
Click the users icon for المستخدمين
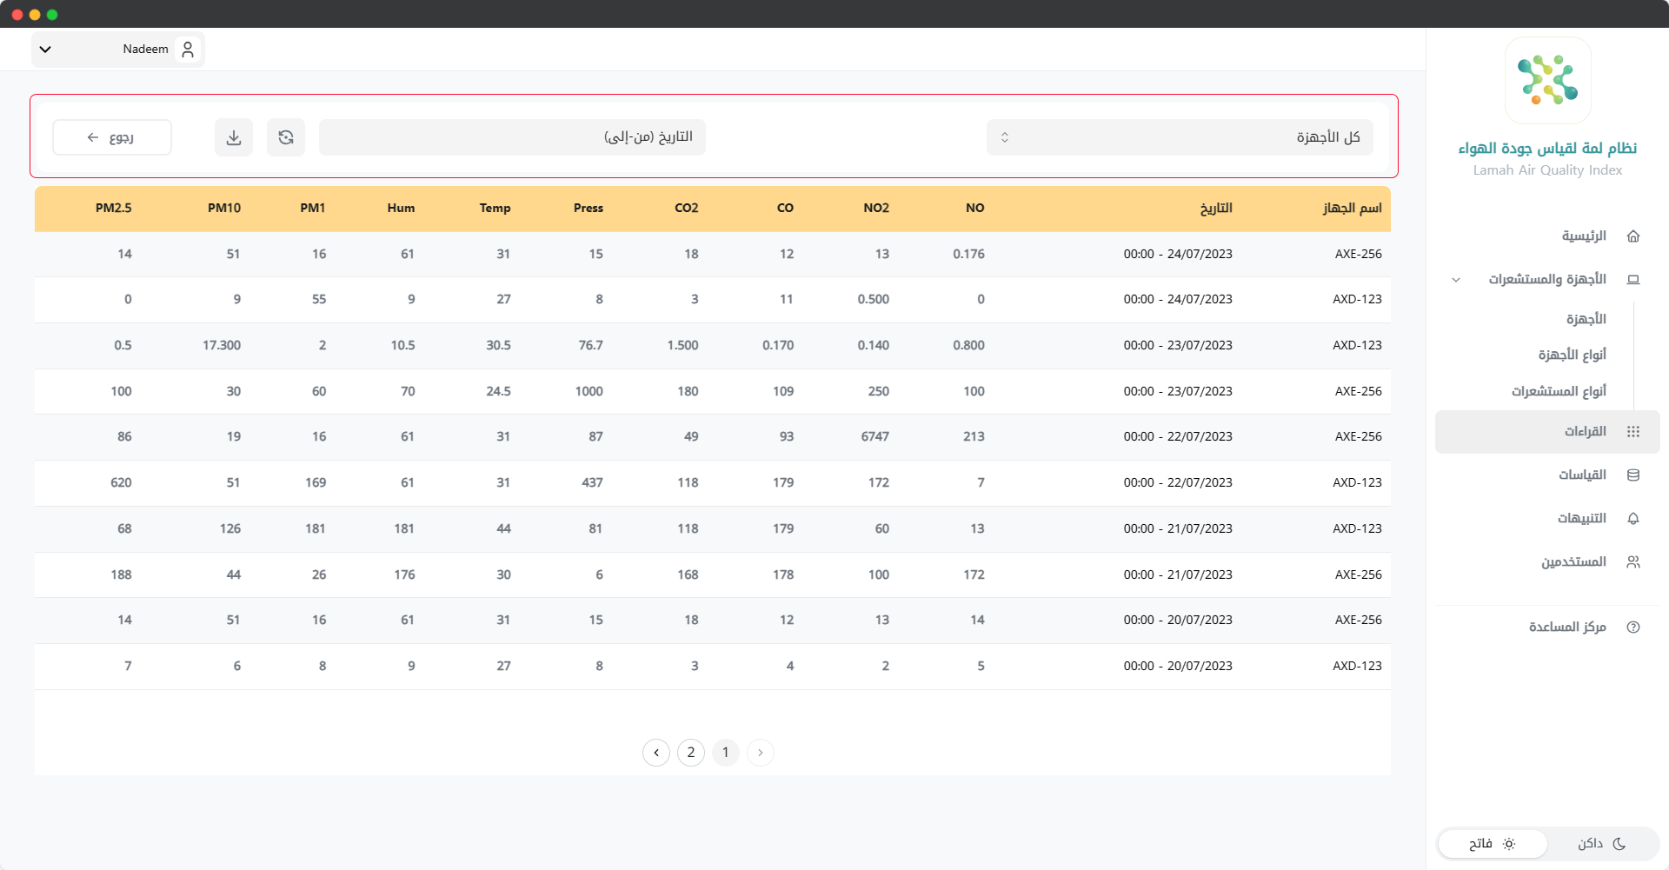click(1633, 562)
